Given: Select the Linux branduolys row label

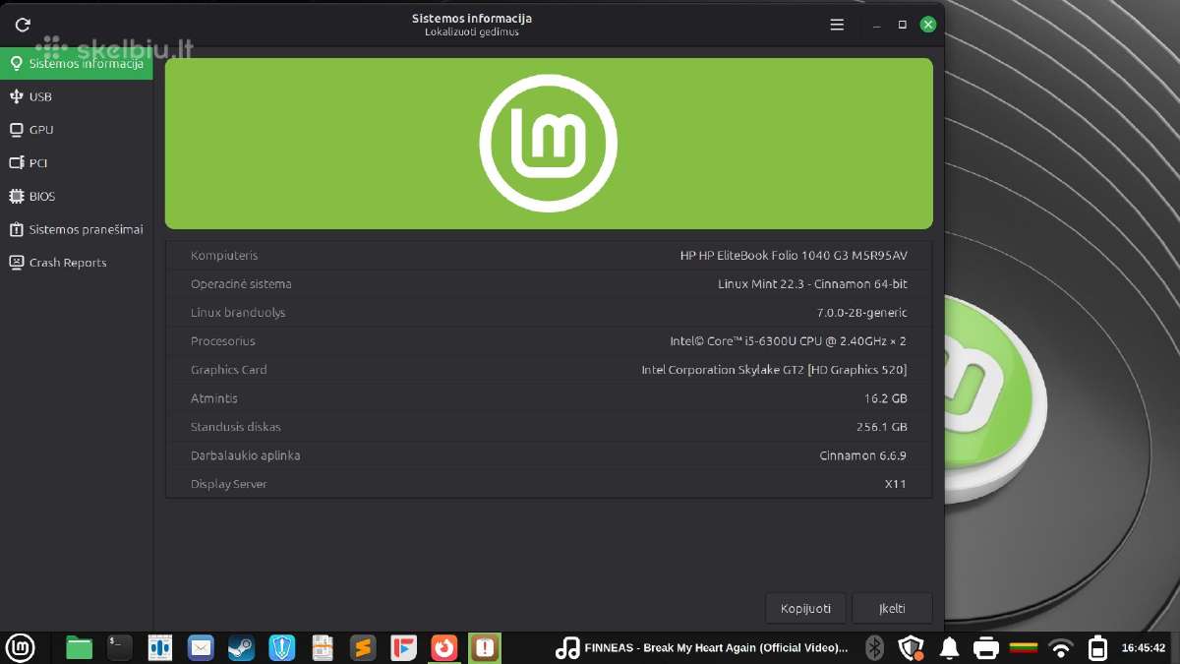Looking at the screenshot, I should [x=238, y=313].
